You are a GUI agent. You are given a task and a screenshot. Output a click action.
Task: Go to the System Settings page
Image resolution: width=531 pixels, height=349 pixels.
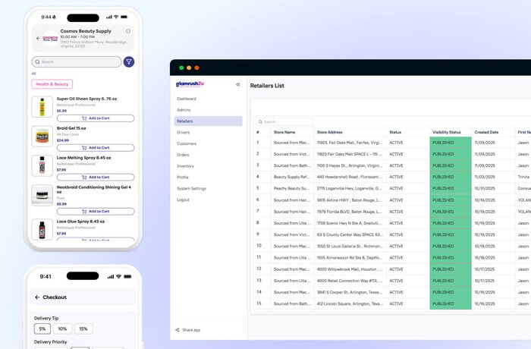(x=191, y=188)
